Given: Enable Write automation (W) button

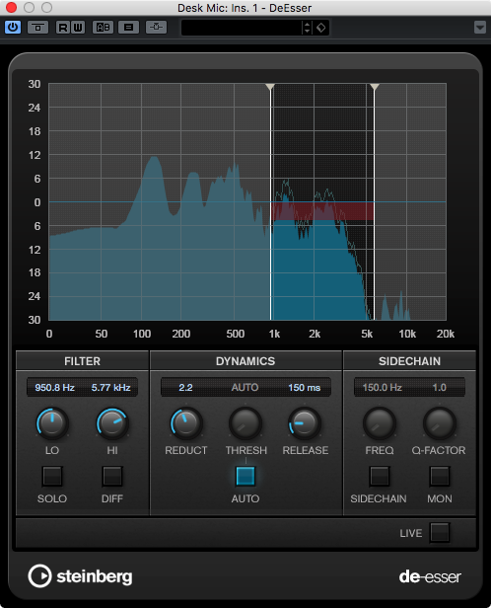Looking at the screenshot, I should tap(78, 28).
